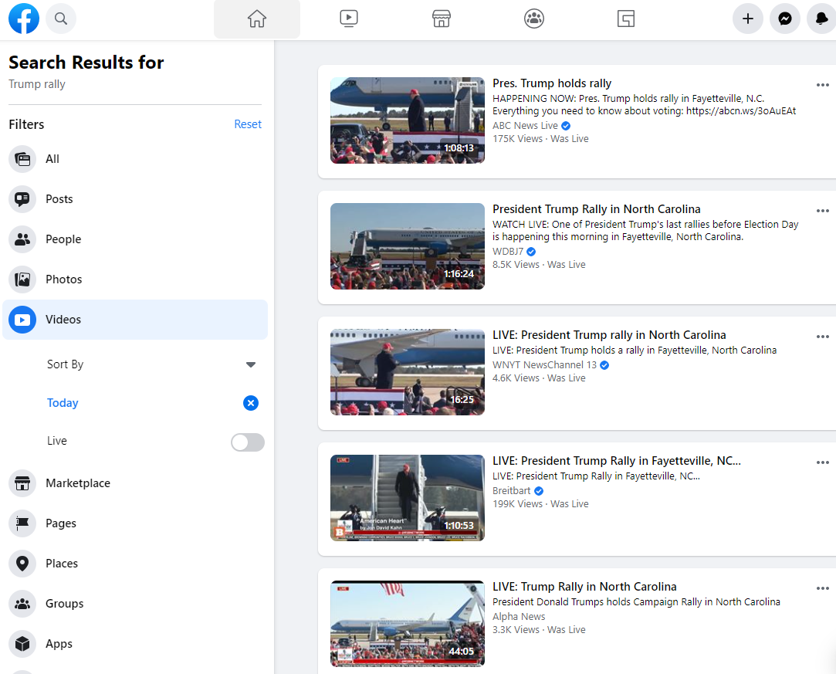Go to the Home feed tab
This screenshot has height=674, width=836.
pos(257,19)
